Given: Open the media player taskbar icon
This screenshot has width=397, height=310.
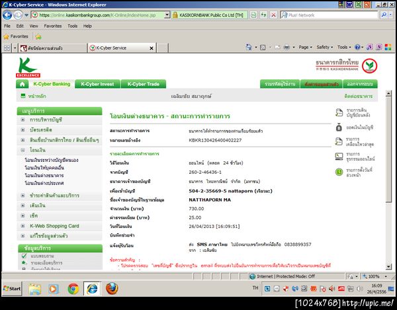Looking at the screenshot, I should point(54,289).
